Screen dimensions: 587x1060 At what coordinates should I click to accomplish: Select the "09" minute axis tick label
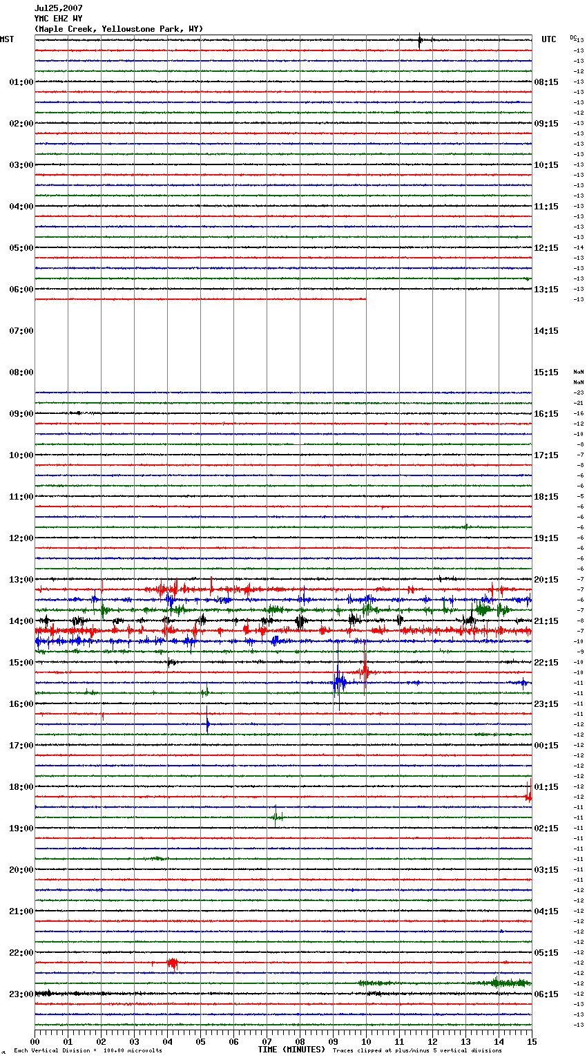(x=333, y=1041)
